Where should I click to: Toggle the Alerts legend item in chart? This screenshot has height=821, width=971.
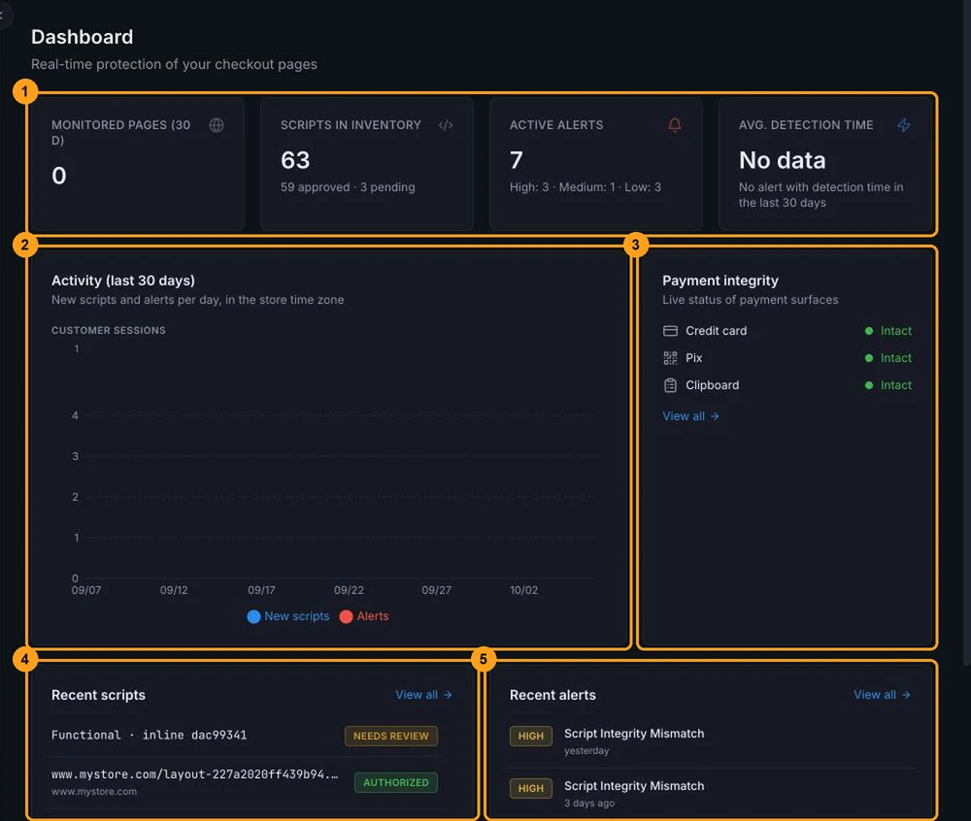coord(364,616)
